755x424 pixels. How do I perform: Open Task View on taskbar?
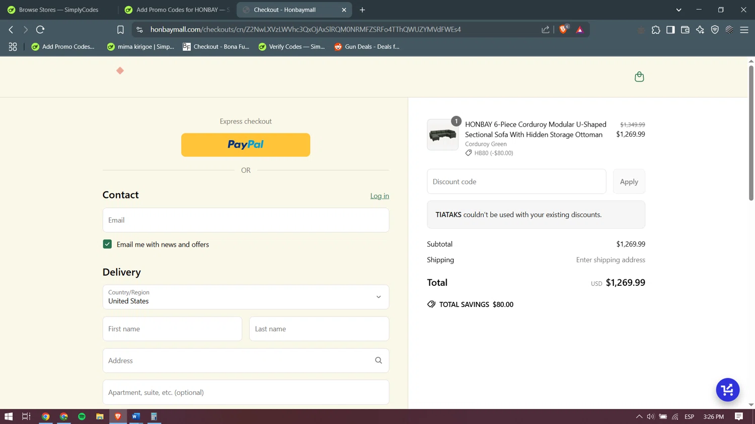(x=26, y=416)
